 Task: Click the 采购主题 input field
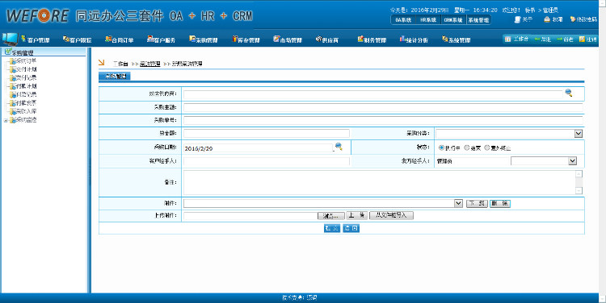(383, 107)
